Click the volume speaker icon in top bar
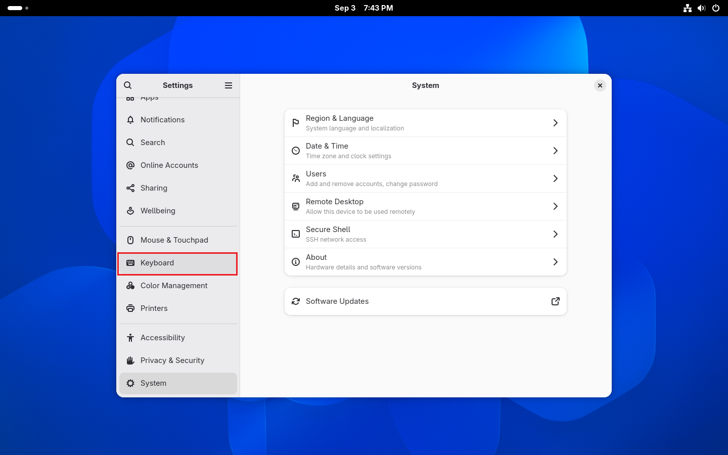Viewport: 728px width, 455px height. coord(701,8)
